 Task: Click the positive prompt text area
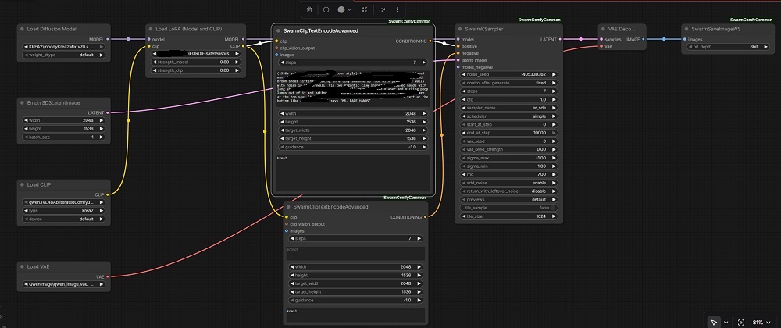(353, 87)
